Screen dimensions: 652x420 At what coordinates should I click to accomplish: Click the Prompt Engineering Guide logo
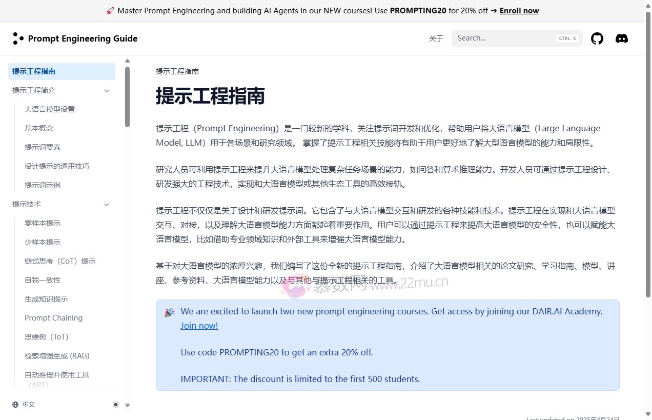pyautogui.click(x=75, y=38)
